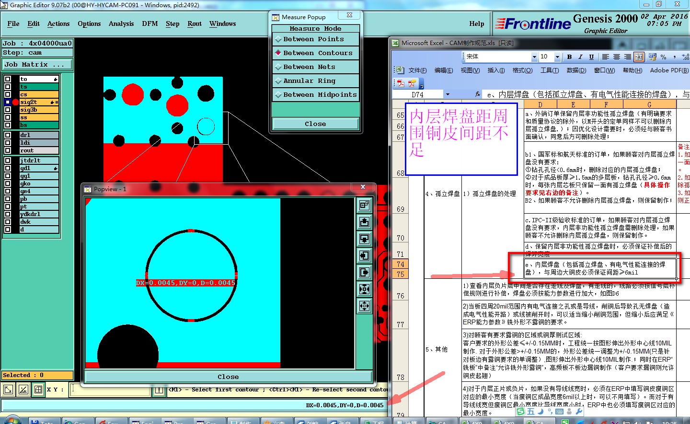Select layer ydkdrl in layer list
Viewport: 690px width, 424px height.
38,214
